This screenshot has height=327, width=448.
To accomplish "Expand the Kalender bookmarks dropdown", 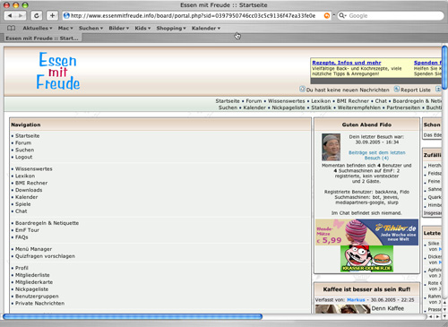I will (x=206, y=28).
